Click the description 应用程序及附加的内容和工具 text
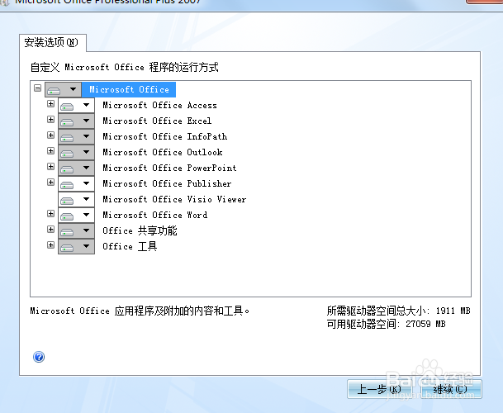 (x=140, y=311)
